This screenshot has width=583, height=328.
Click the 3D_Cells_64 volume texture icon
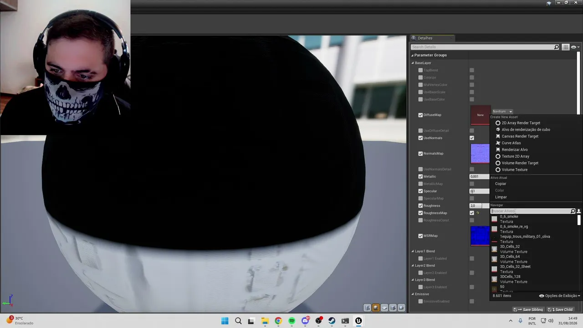494,259
